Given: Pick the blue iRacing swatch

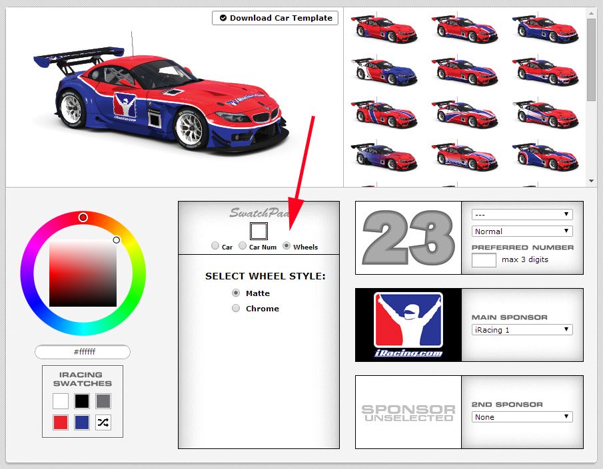Looking at the screenshot, I should 82,422.
